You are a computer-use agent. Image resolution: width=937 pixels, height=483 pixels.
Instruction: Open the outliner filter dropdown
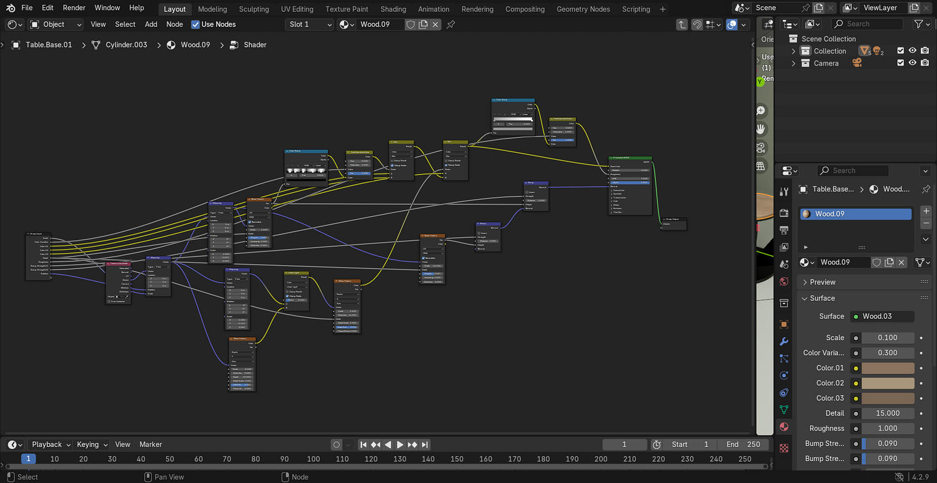pyautogui.click(x=922, y=24)
